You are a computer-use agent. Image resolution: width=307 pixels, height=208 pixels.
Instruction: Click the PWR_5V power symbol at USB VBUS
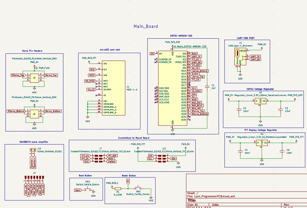(262, 48)
